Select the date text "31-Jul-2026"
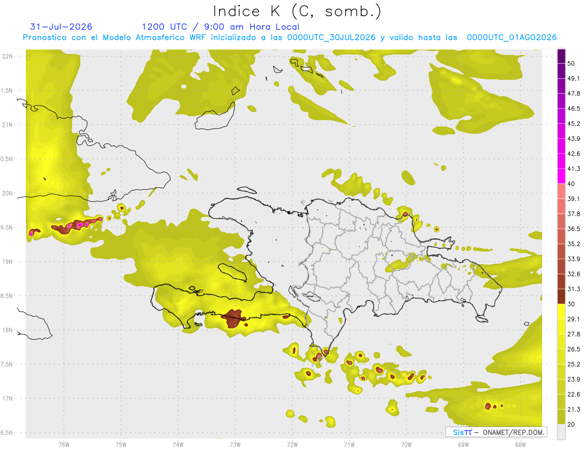This screenshot has width=584, height=451. tap(61, 27)
